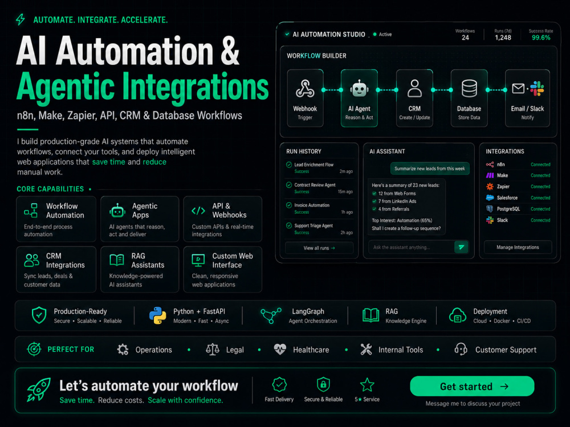The image size is (570, 427).
Task: Click the Healthcare heart icon
Action: pos(280,350)
